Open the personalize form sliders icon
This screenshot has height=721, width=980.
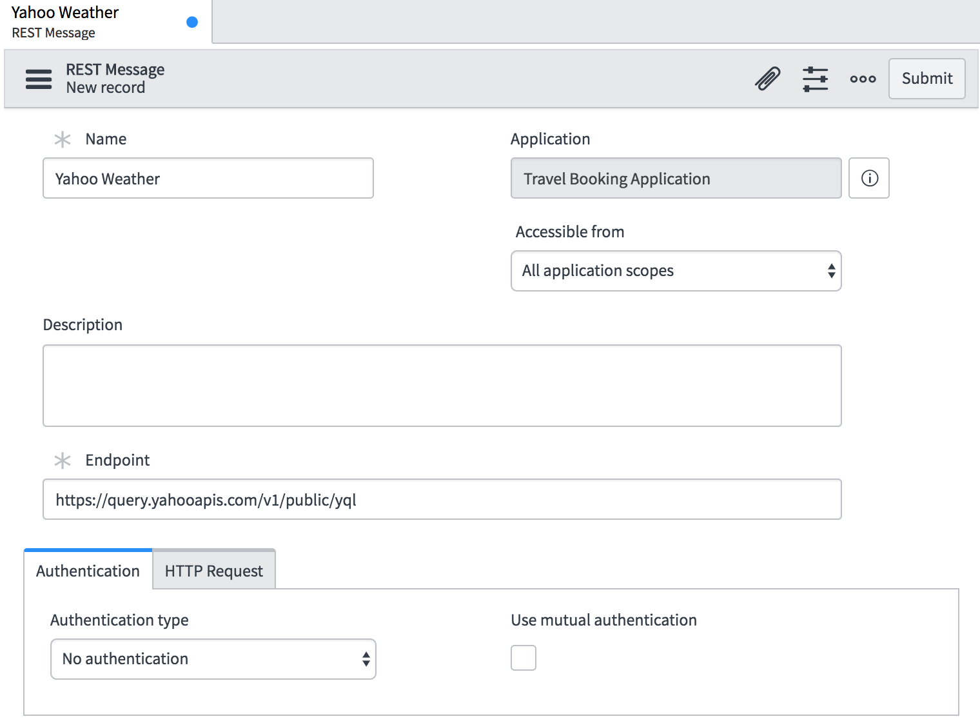pos(815,79)
